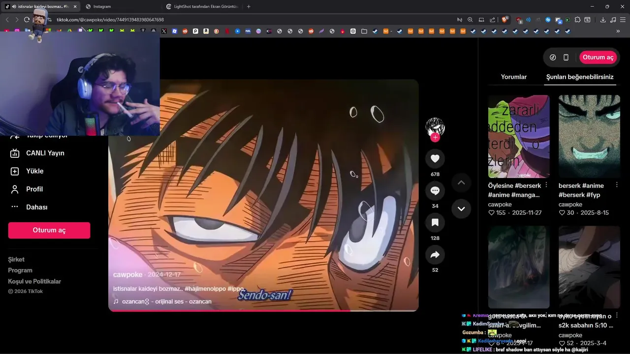Open cawpoke username on the video caption

point(127,275)
